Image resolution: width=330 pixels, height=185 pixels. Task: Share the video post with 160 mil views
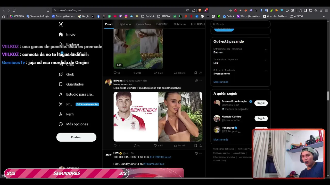click(x=201, y=73)
